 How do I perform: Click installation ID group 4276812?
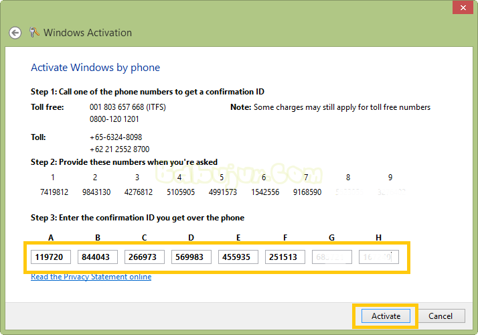pyautogui.click(x=139, y=192)
